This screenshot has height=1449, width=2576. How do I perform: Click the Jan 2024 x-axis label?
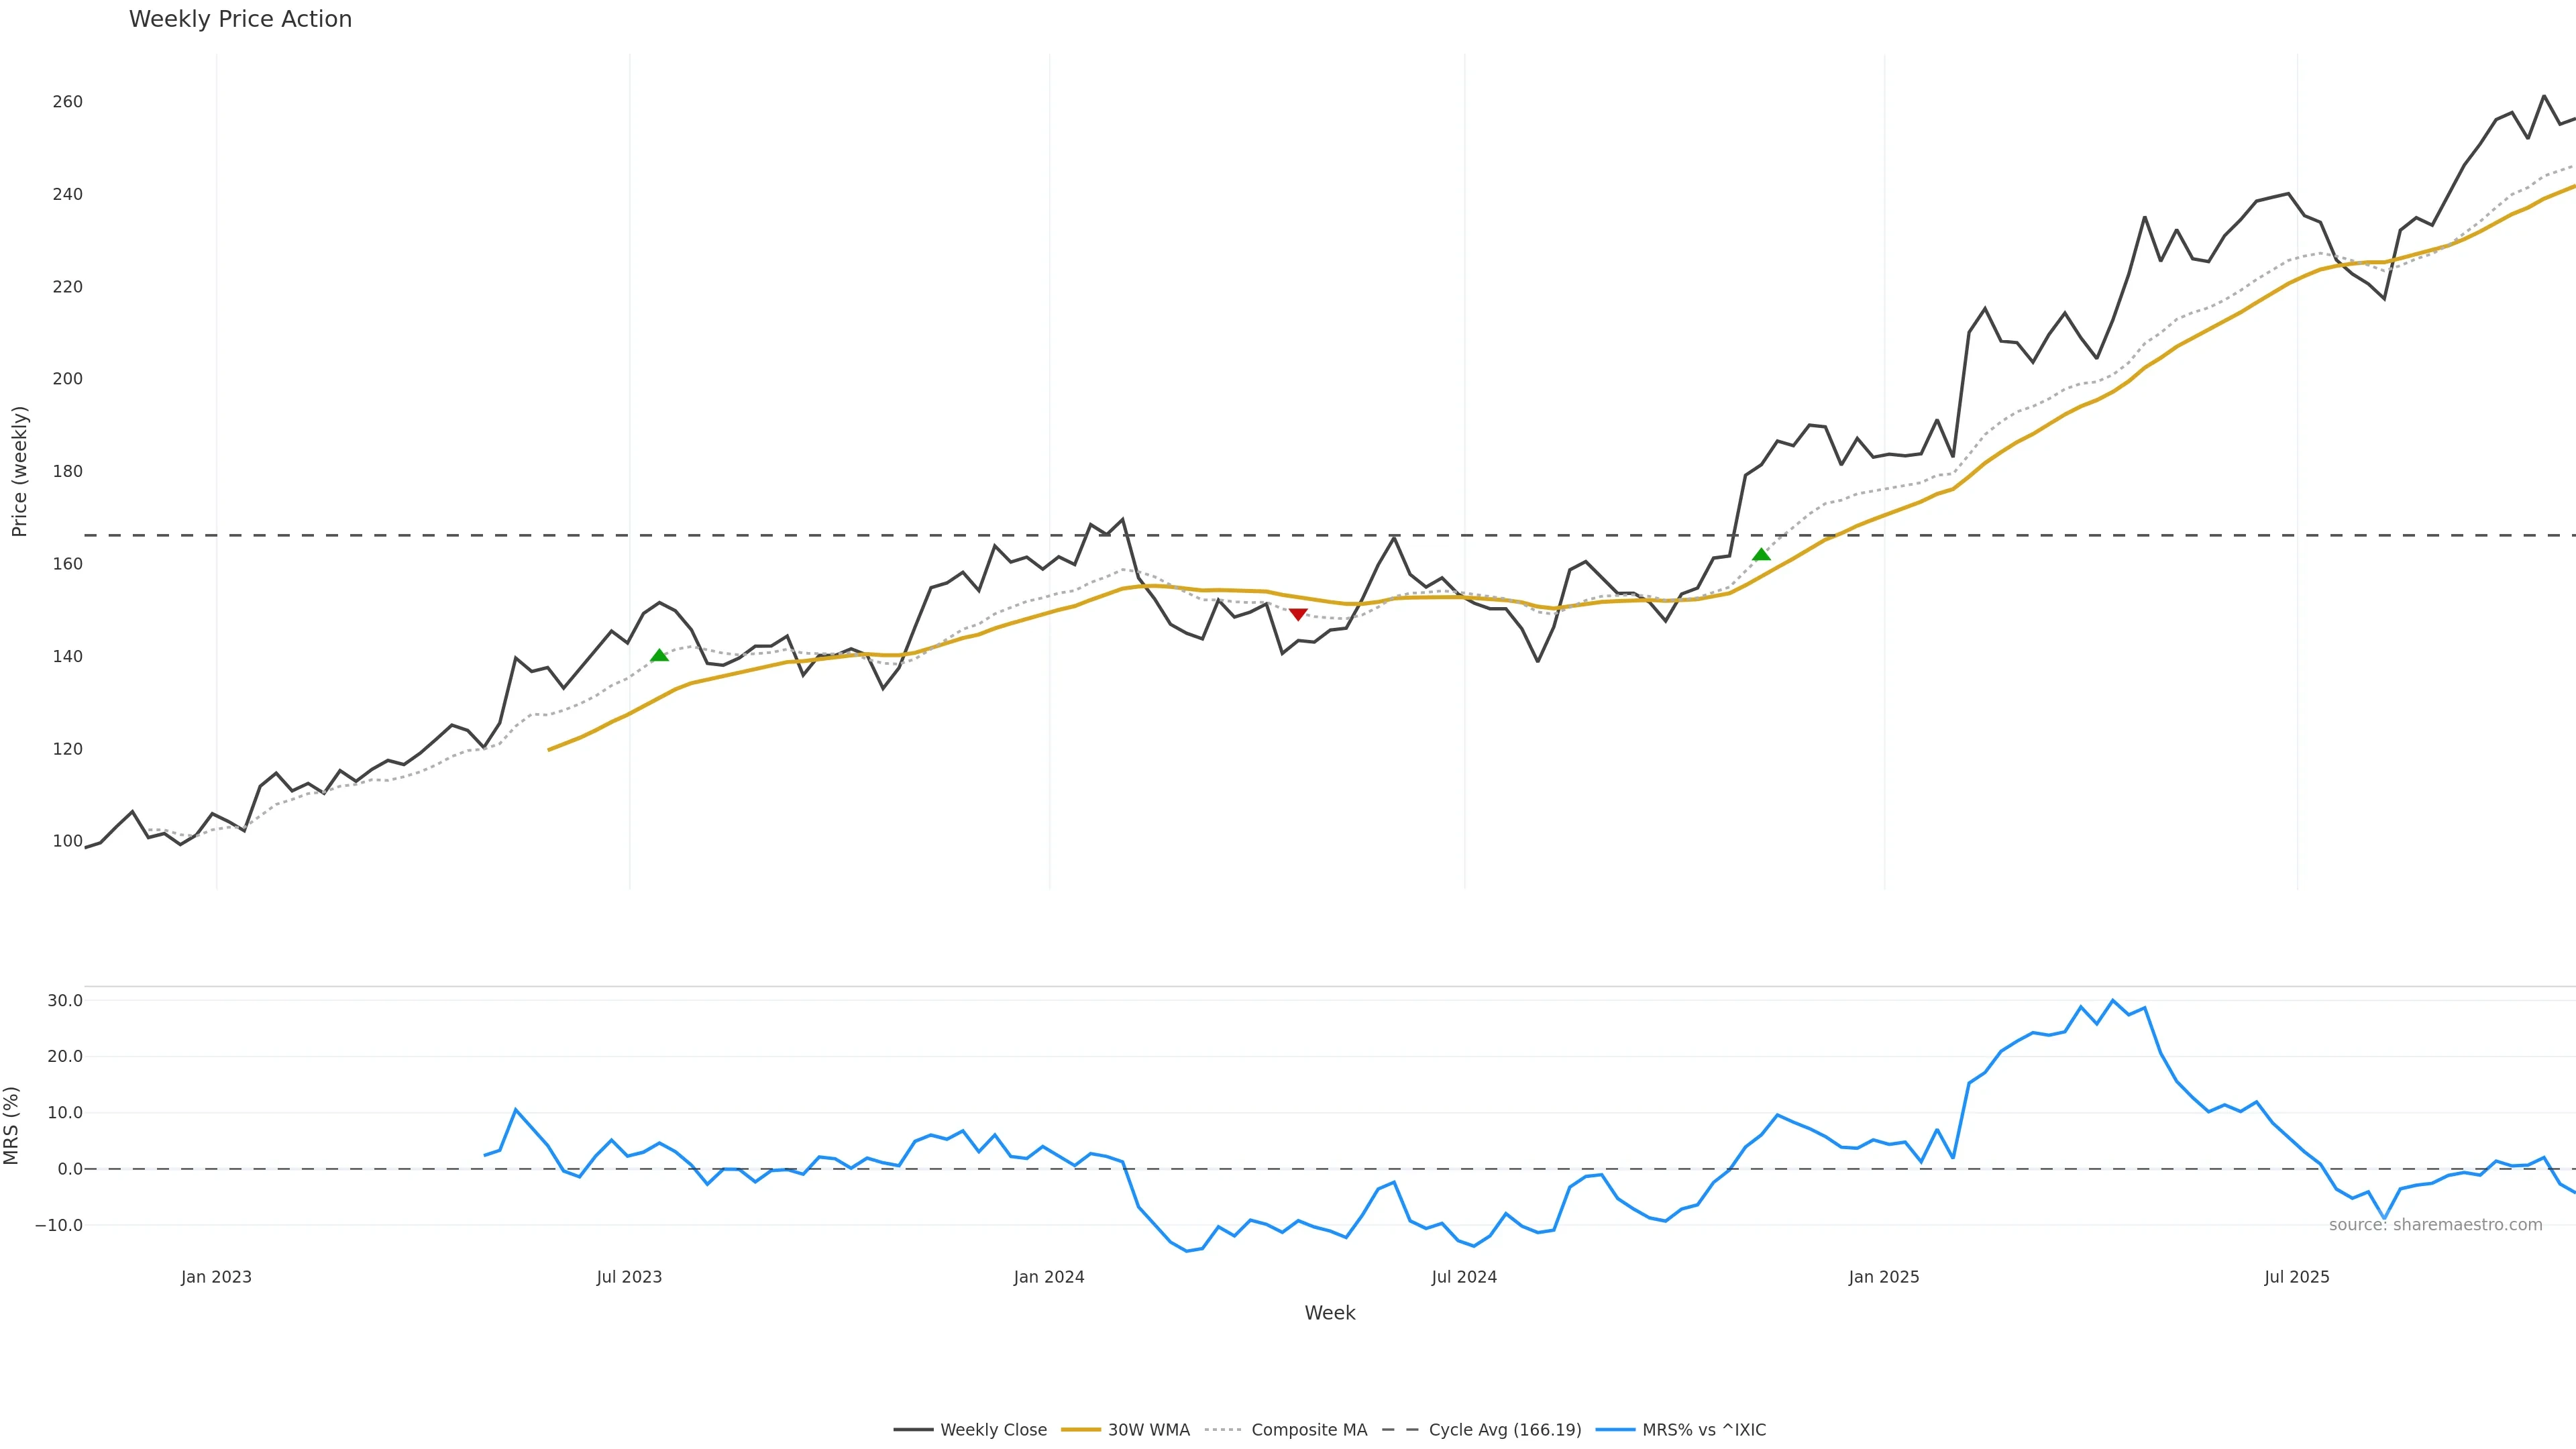coord(1048,1277)
